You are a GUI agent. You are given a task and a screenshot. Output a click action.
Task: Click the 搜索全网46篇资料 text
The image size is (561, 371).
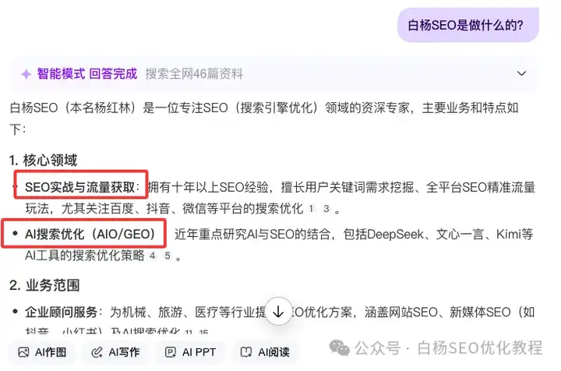click(x=194, y=74)
